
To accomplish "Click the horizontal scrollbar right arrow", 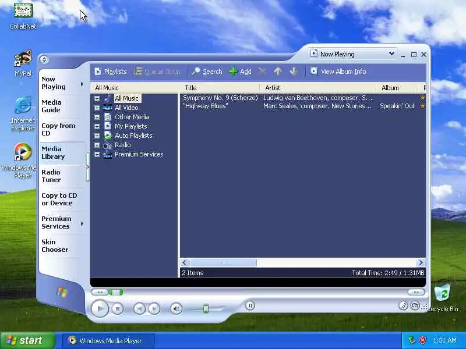I will (421, 263).
